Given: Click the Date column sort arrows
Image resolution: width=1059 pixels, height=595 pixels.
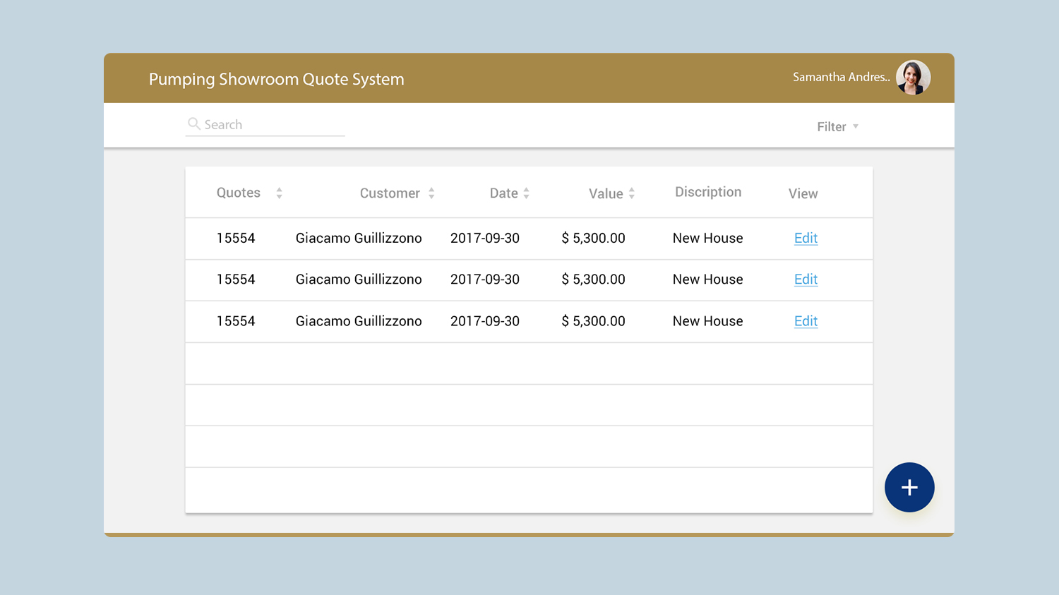Looking at the screenshot, I should pyautogui.click(x=528, y=192).
